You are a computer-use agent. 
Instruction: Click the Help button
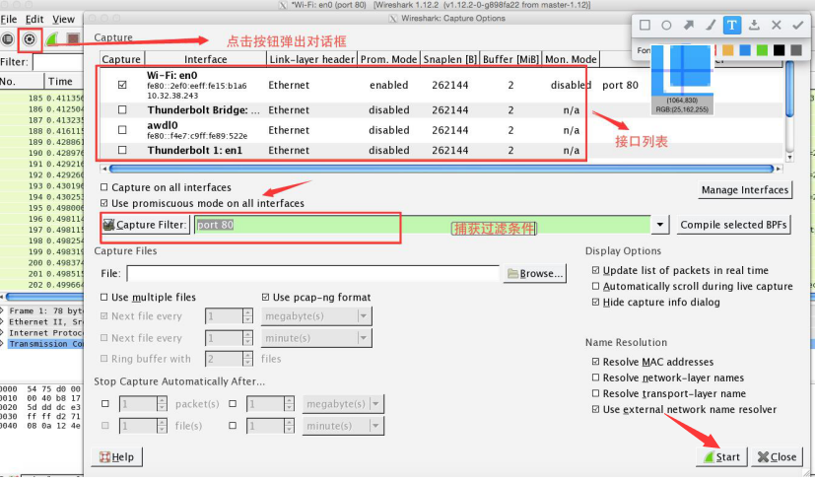[117, 456]
